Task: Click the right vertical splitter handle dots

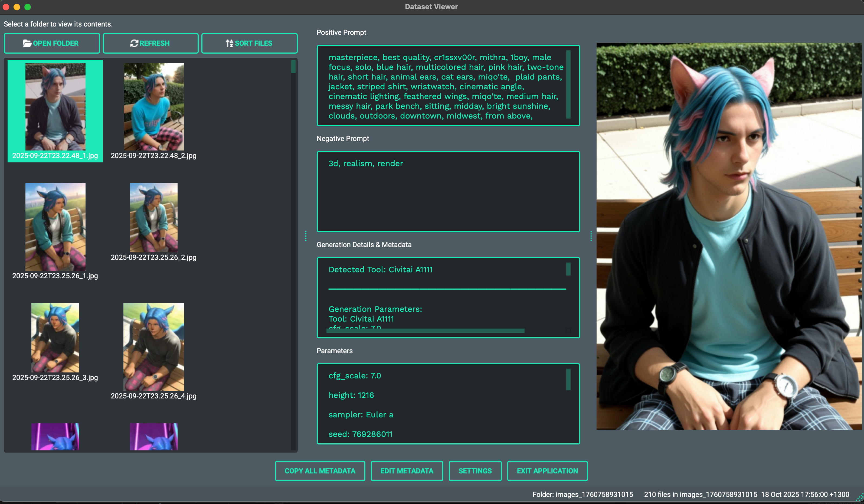Action: pos(591,236)
